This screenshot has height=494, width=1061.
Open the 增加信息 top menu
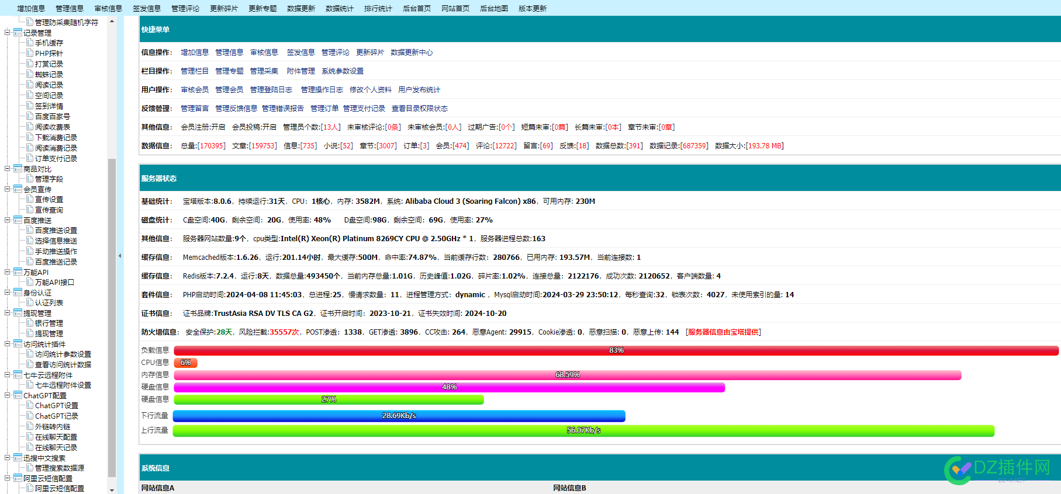[31, 8]
